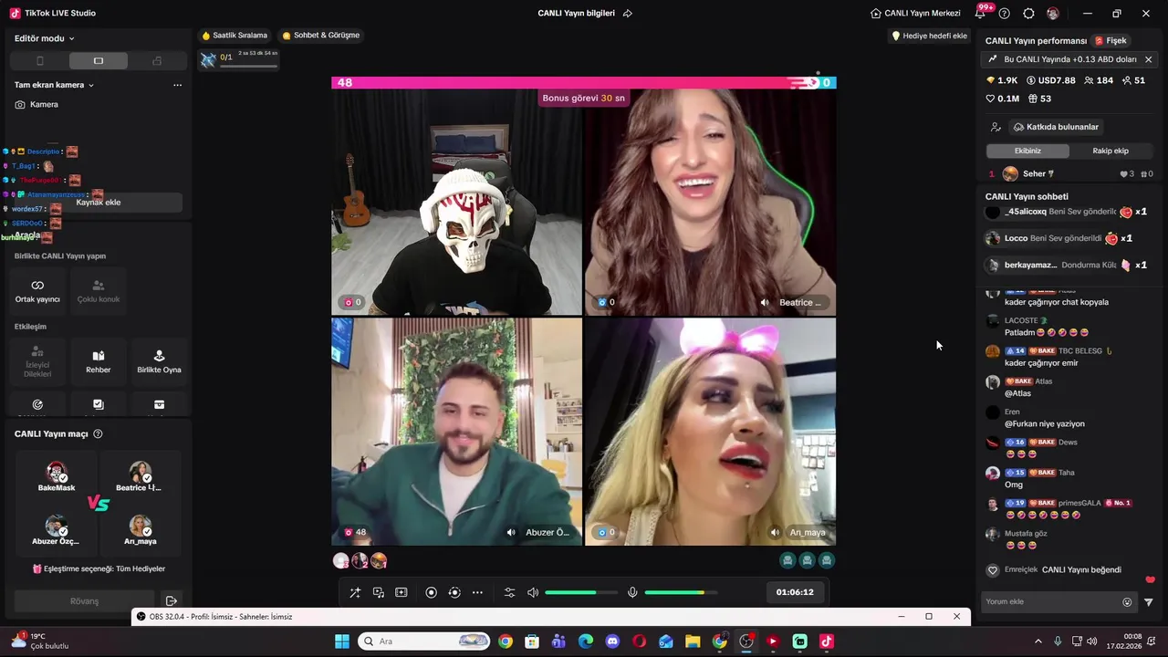1168x657 pixels.
Task: Open settings gear in title bar
Action: [x=1028, y=14]
